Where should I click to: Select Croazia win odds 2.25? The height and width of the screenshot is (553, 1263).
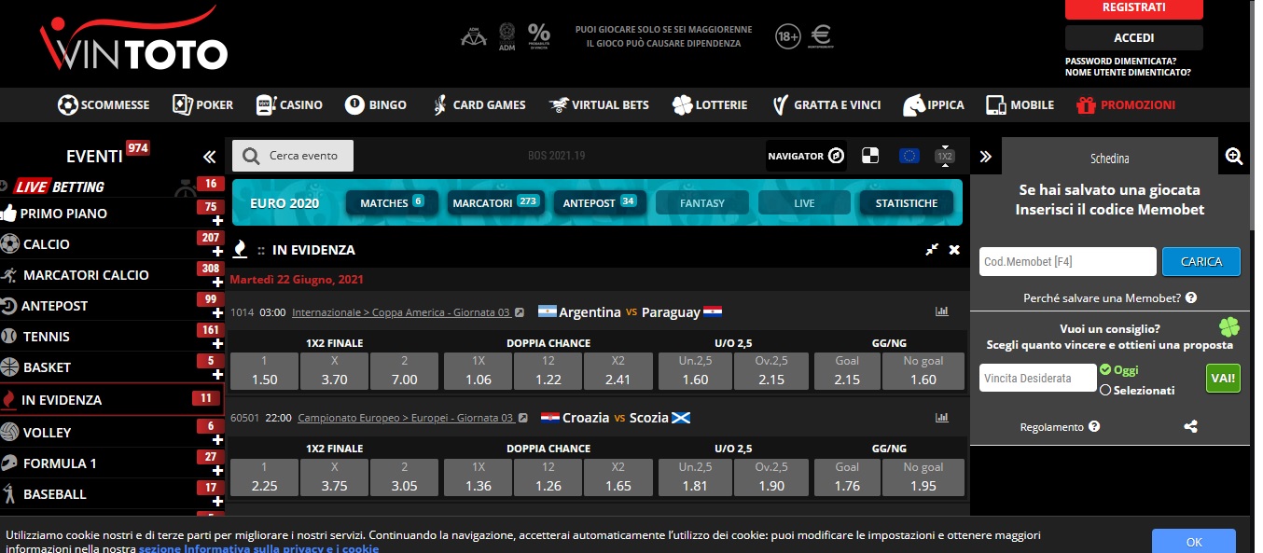264,477
